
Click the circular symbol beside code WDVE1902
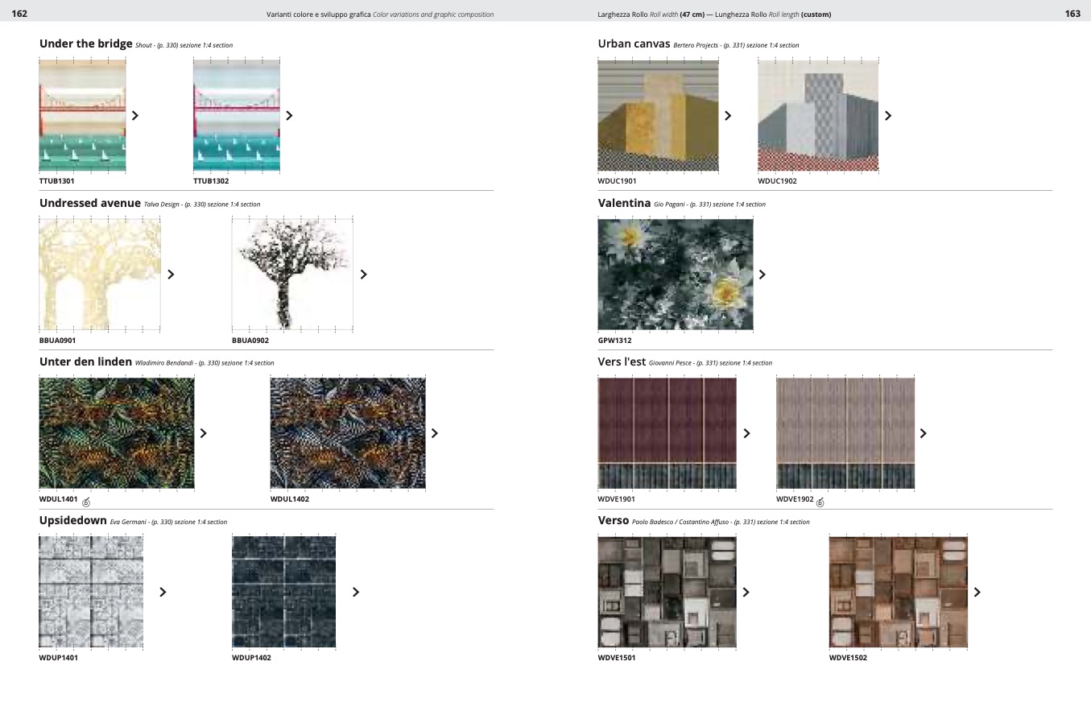coord(820,502)
